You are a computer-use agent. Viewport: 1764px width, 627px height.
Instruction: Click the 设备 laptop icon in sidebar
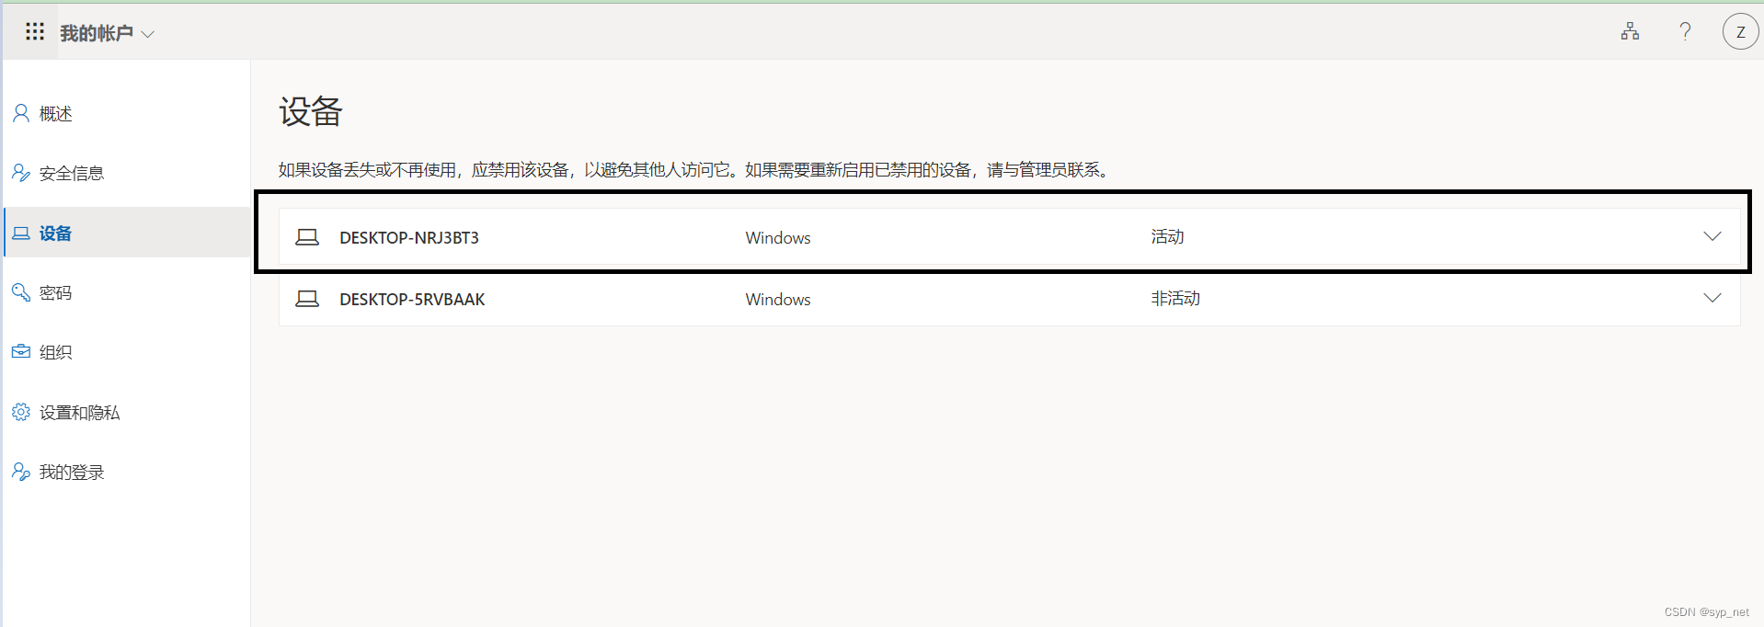[20, 234]
